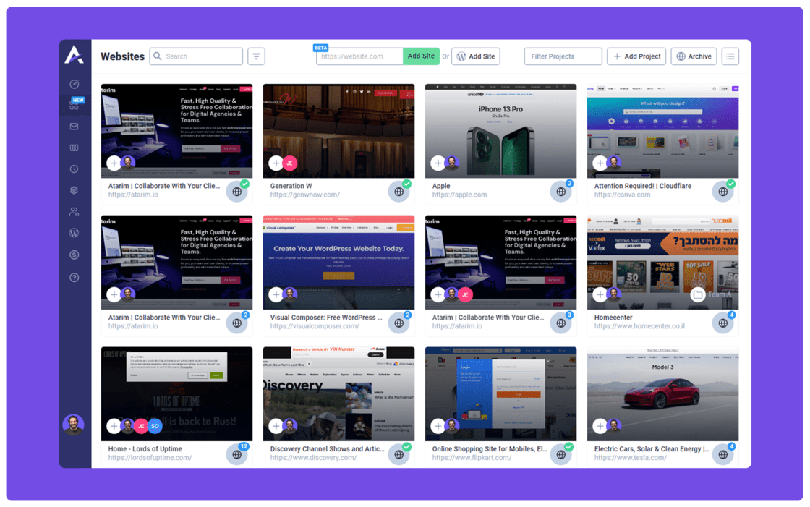
Task: Click globe icon on Visual Composer card
Action: pos(398,323)
